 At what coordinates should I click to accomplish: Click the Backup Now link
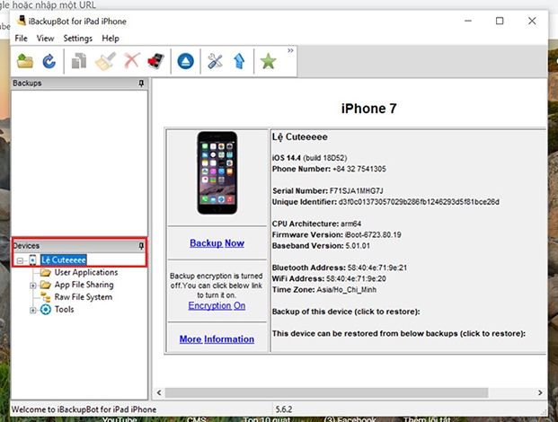(217, 243)
